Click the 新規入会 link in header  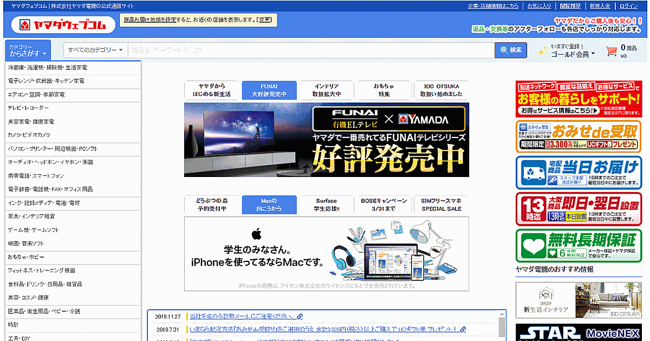point(600,6)
